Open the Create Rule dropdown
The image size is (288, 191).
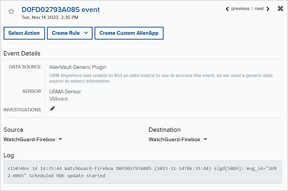click(x=70, y=33)
